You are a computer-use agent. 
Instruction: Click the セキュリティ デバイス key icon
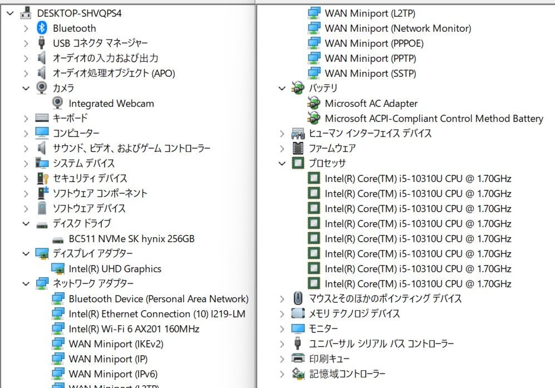pos(42,178)
